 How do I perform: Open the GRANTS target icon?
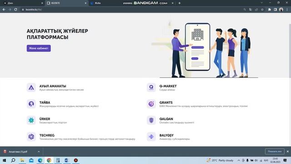151,104
